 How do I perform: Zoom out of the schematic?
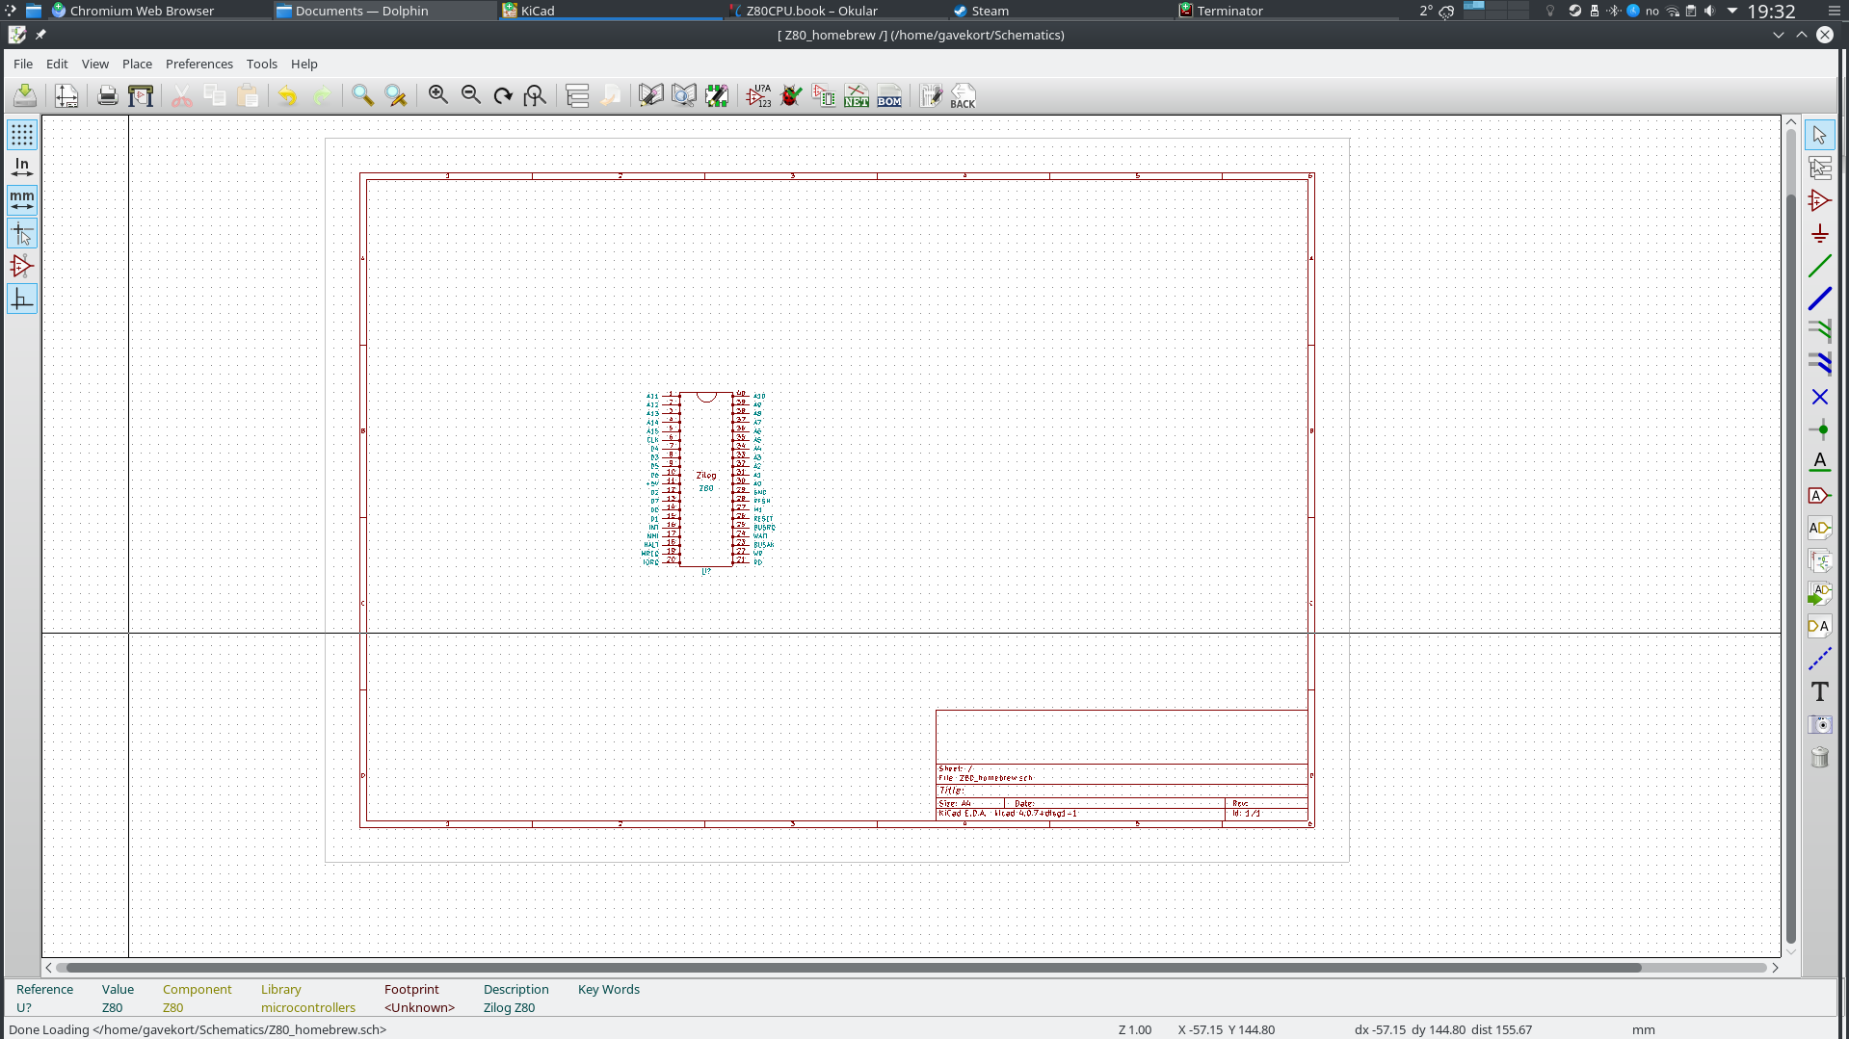(x=471, y=95)
